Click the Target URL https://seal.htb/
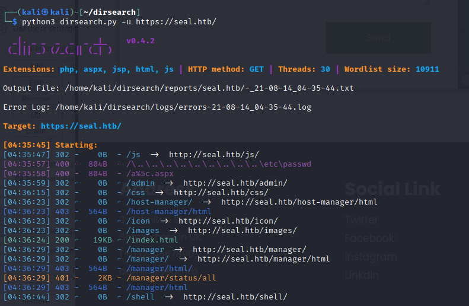This screenshot has height=306, width=469. click(x=81, y=126)
